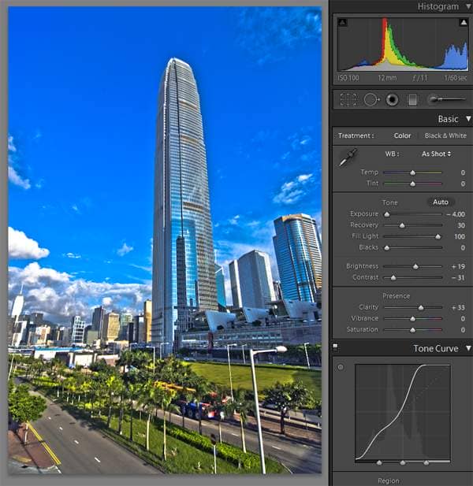Toggle shadow clipping indicator in histogram

(x=342, y=23)
